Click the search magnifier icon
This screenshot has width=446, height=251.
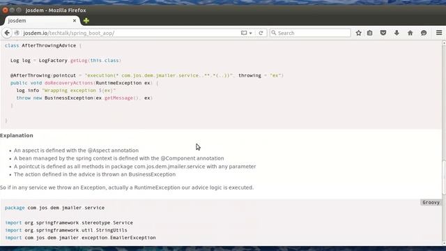tap(274, 33)
